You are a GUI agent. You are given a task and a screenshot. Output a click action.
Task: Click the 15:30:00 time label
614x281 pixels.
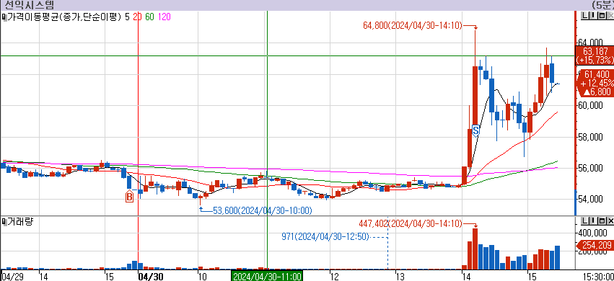(598, 277)
